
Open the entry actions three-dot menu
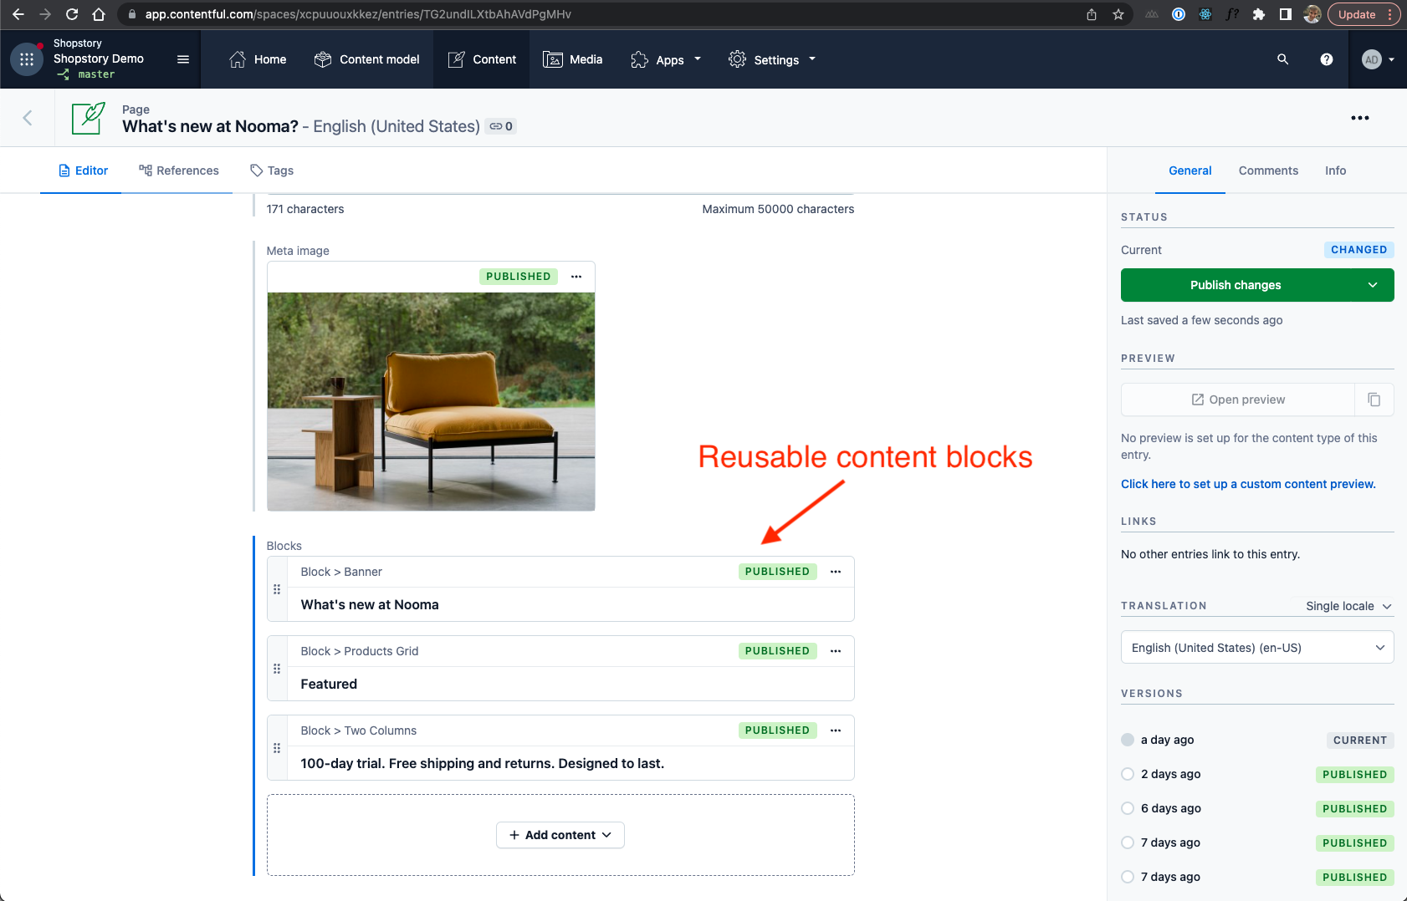(1360, 118)
